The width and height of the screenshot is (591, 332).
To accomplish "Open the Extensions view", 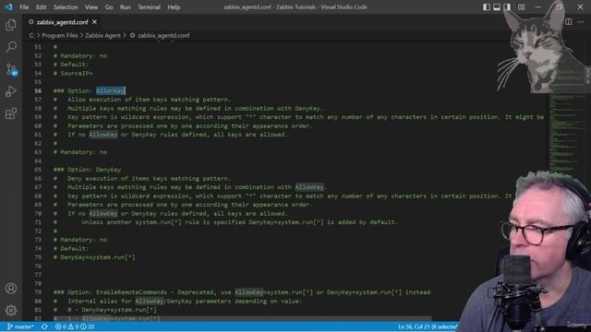I will tap(11, 113).
